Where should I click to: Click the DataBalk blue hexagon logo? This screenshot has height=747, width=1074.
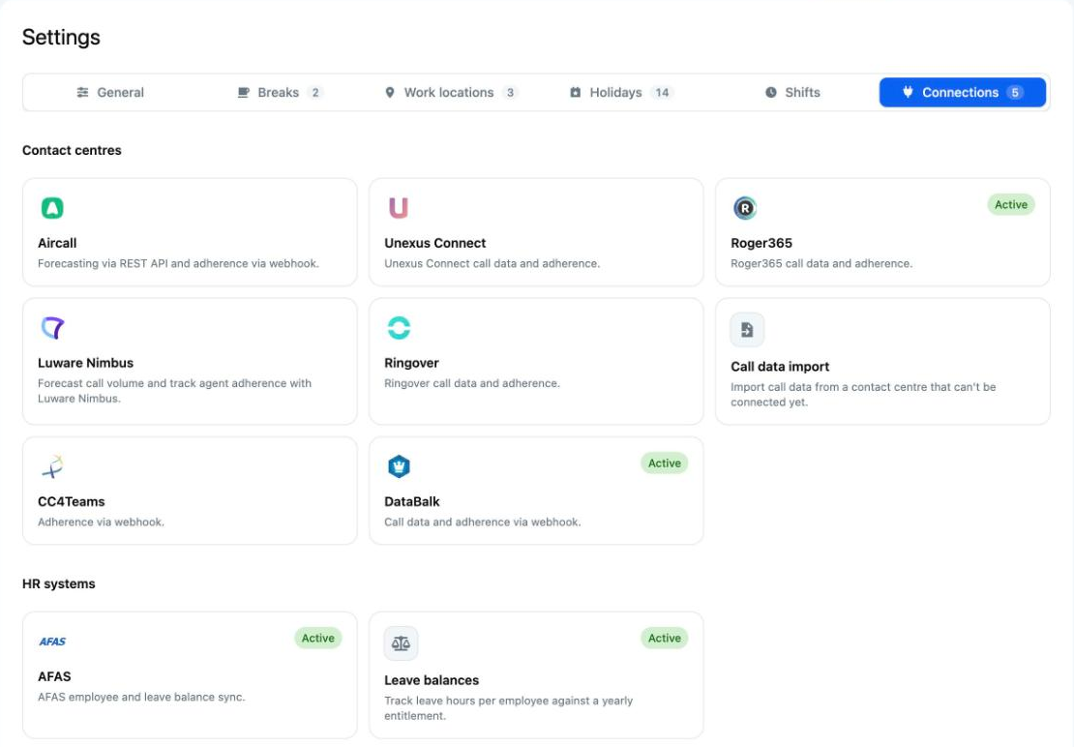[x=399, y=466]
